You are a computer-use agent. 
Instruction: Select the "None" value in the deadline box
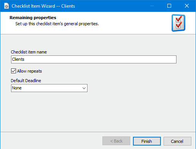pyautogui.click(x=17, y=88)
